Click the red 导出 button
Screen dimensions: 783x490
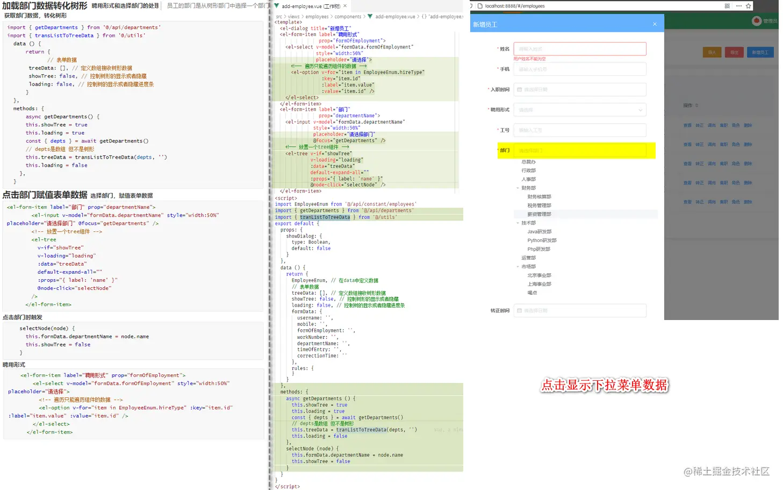coord(734,52)
